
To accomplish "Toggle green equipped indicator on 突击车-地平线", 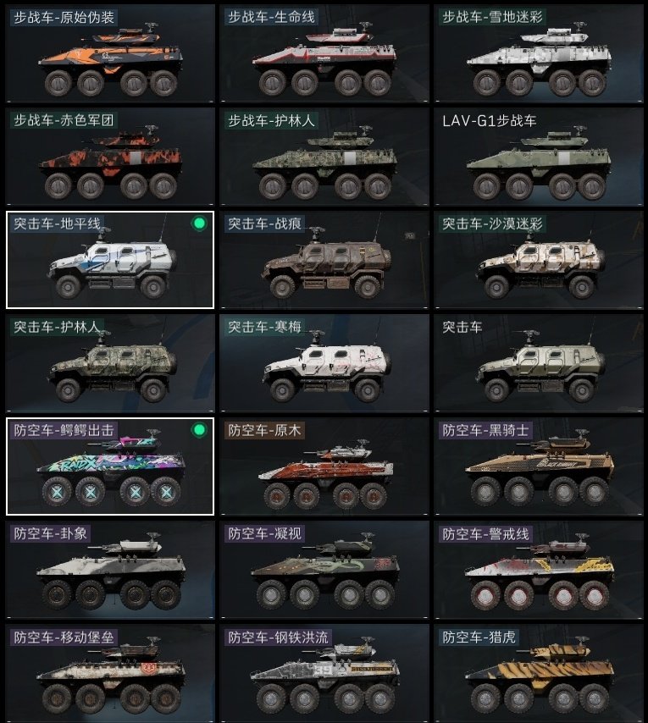I will (199, 224).
